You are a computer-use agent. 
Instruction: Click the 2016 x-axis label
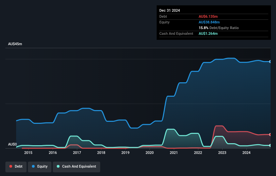pyautogui.click(x=53, y=153)
